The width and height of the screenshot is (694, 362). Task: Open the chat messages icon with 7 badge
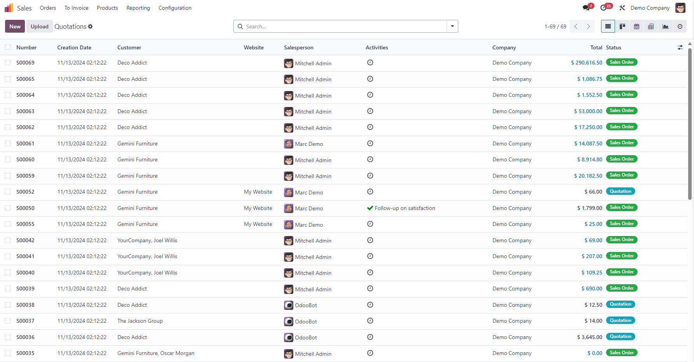coord(586,8)
